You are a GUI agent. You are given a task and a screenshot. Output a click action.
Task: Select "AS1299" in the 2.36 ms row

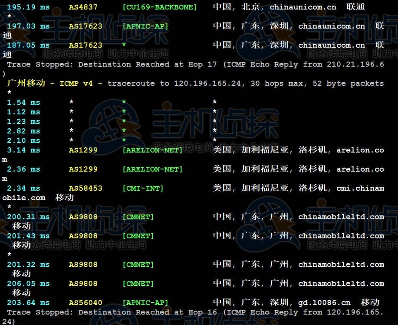pyautogui.click(x=83, y=169)
